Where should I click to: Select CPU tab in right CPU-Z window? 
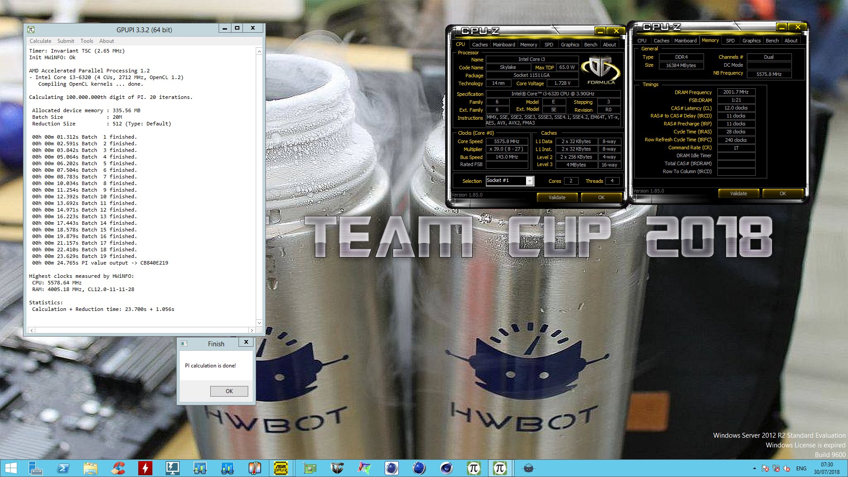[x=642, y=41]
